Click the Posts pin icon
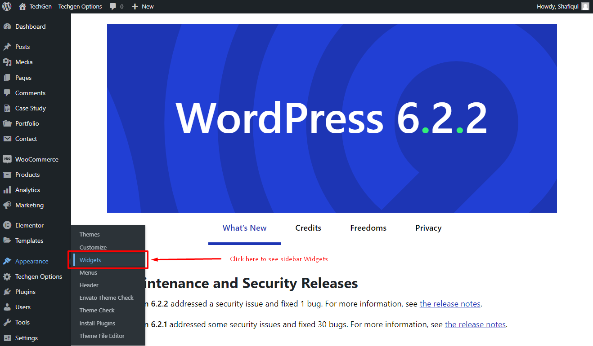593x346 pixels. 7,47
